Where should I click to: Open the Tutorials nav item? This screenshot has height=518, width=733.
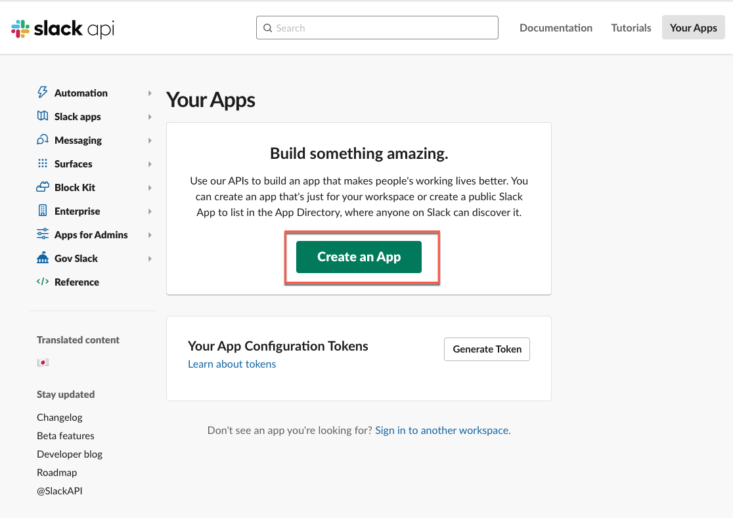pyautogui.click(x=631, y=28)
